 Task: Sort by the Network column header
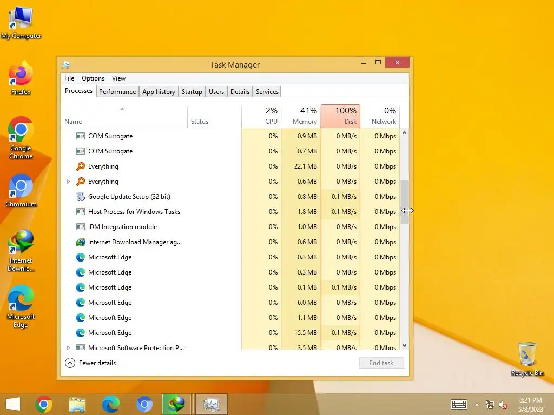pyautogui.click(x=380, y=116)
